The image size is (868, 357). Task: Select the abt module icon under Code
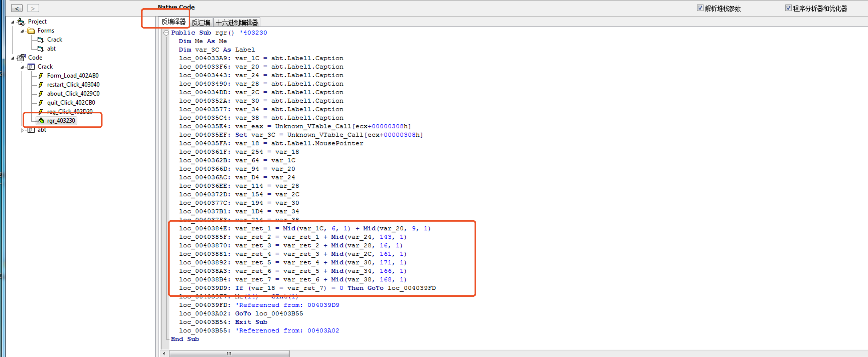point(31,130)
